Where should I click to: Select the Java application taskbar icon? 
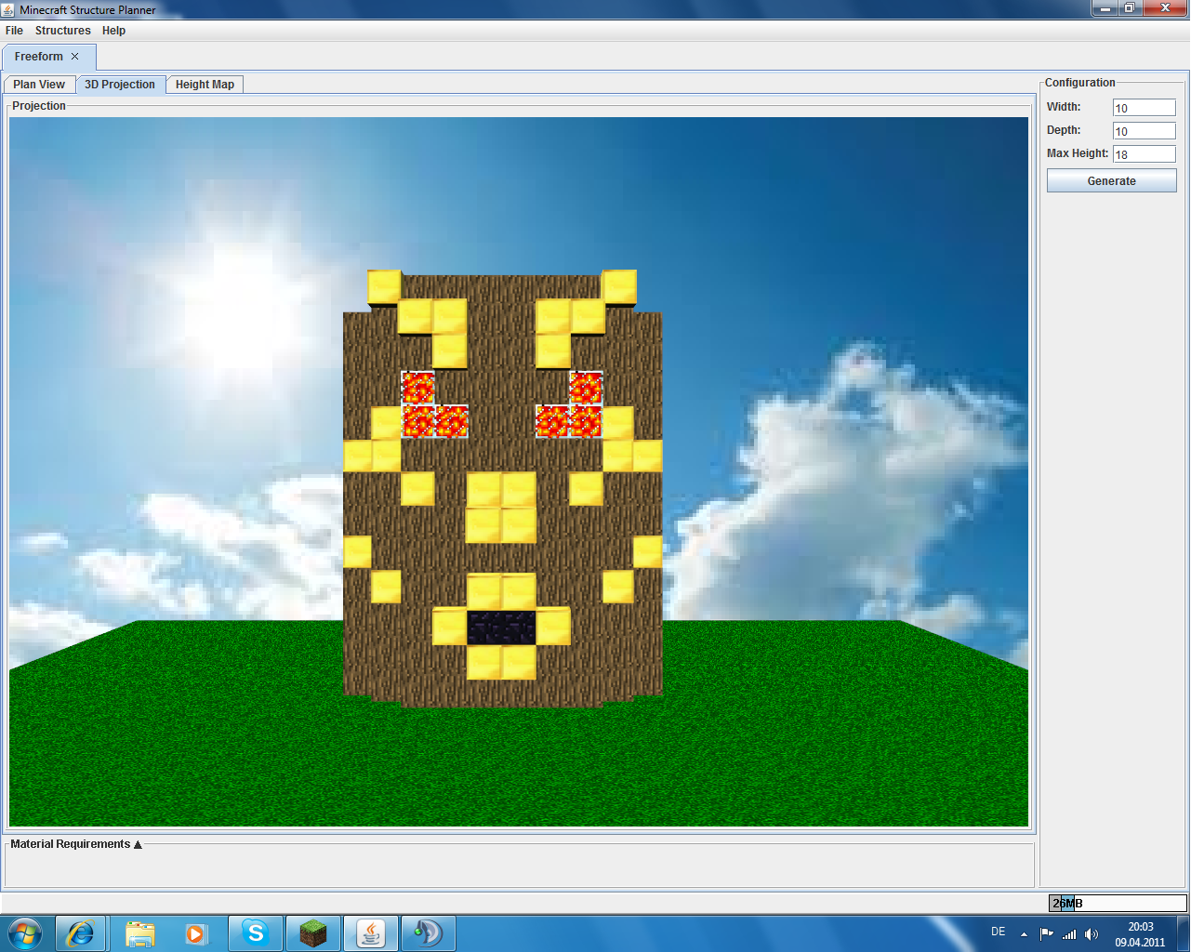pos(371,932)
